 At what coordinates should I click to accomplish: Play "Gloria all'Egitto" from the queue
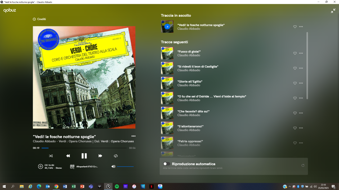pos(190,82)
